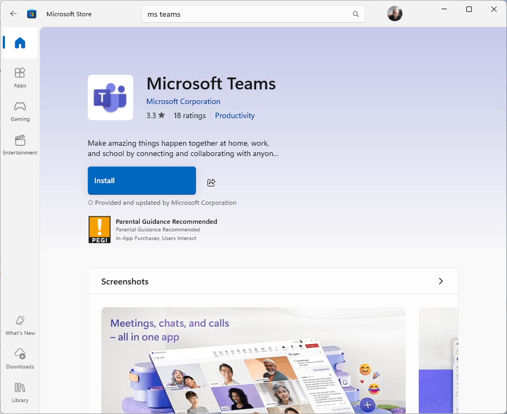Viewport: 507px width, 414px height.
Task: Click the Microsoft Store logo icon
Action: pyautogui.click(x=31, y=14)
